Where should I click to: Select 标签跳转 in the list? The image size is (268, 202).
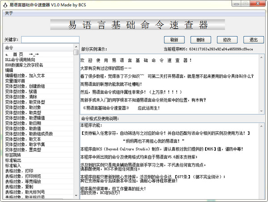(x=38, y=155)
